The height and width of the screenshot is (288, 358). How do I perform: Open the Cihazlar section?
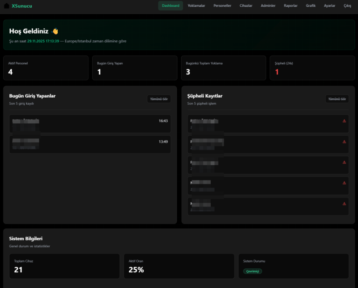click(246, 6)
